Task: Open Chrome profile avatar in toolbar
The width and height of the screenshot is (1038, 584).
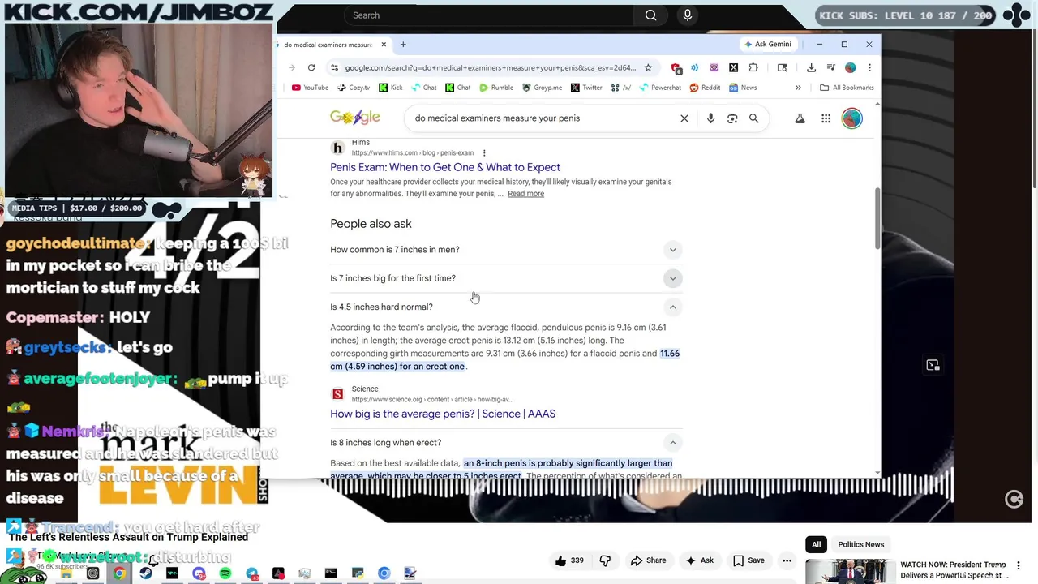Action: 850,67
